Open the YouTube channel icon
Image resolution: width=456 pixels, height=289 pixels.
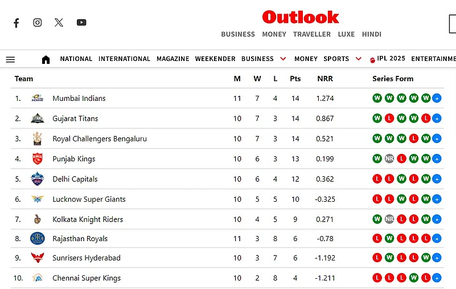pos(81,23)
